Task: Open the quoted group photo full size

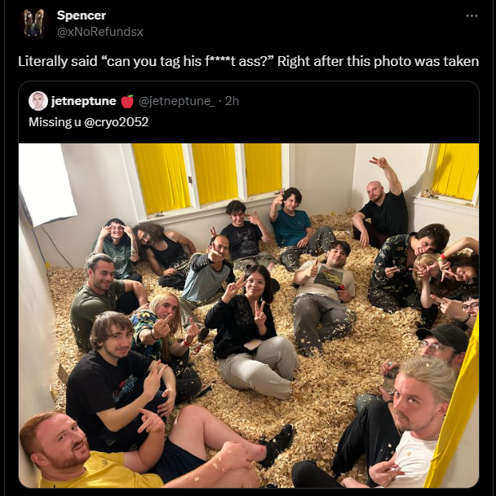Action: click(249, 315)
